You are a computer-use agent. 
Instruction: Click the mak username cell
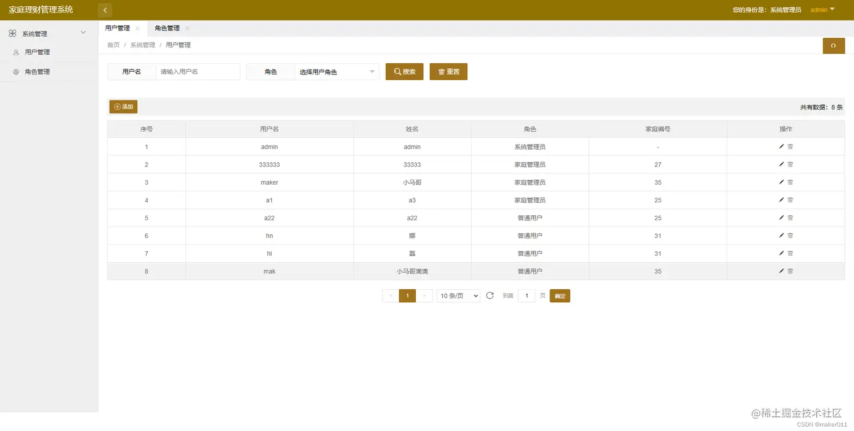coord(269,271)
